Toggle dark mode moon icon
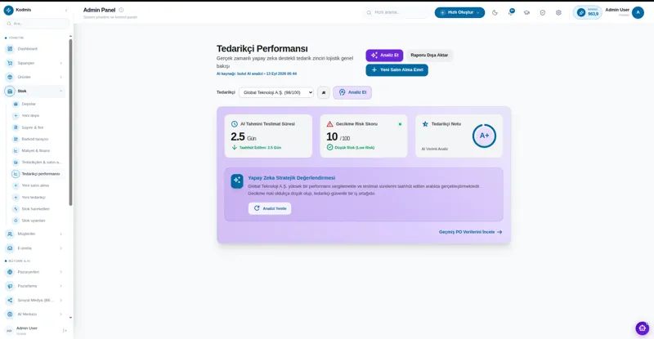 pyautogui.click(x=495, y=12)
